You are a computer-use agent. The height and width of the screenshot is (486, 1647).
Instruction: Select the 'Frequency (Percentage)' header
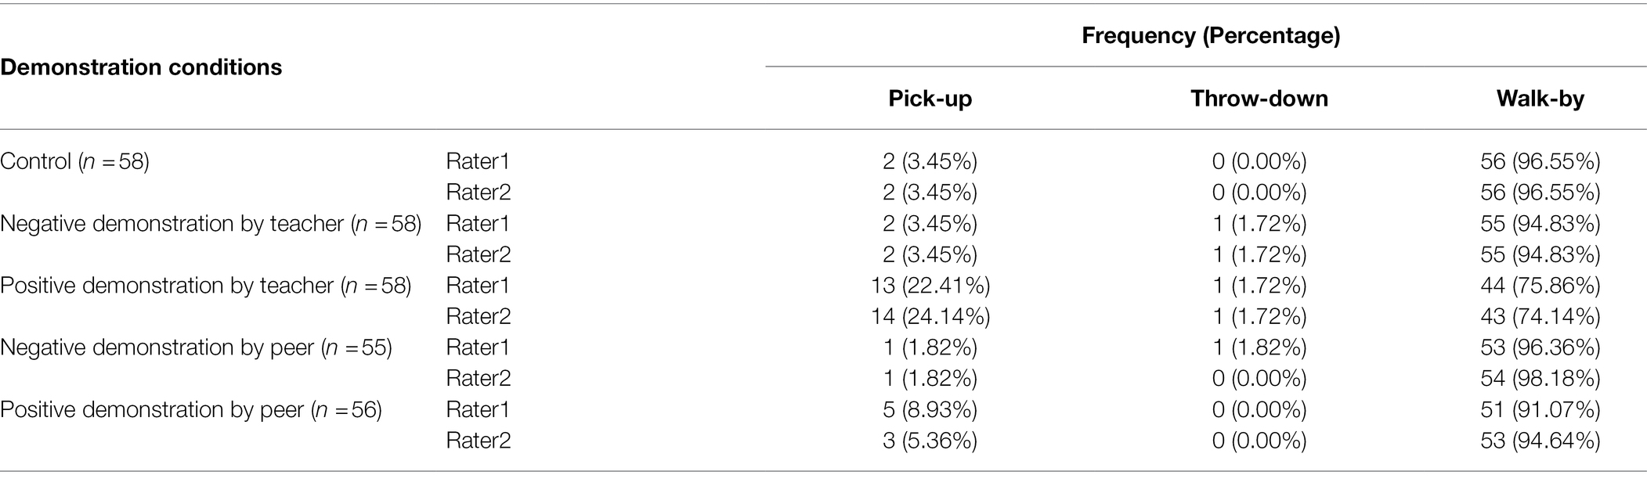(1211, 35)
